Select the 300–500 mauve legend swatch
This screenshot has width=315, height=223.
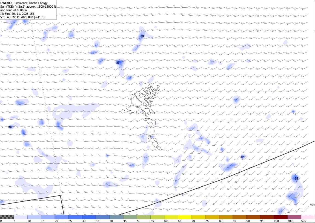[x=294, y=217]
